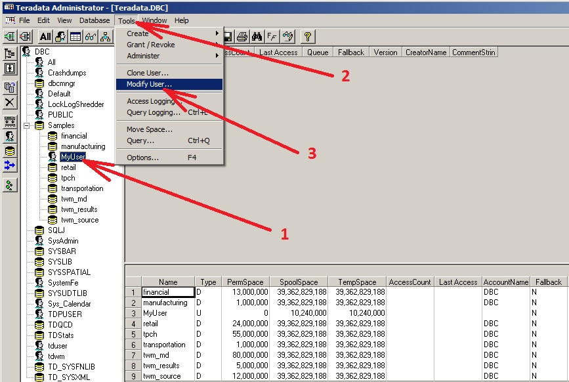Click the Last Access column header at top
This screenshot has height=382, width=569.
point(278,53)
